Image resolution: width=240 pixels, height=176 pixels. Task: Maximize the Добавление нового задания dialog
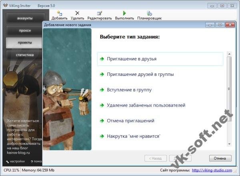tap(220, 25)
